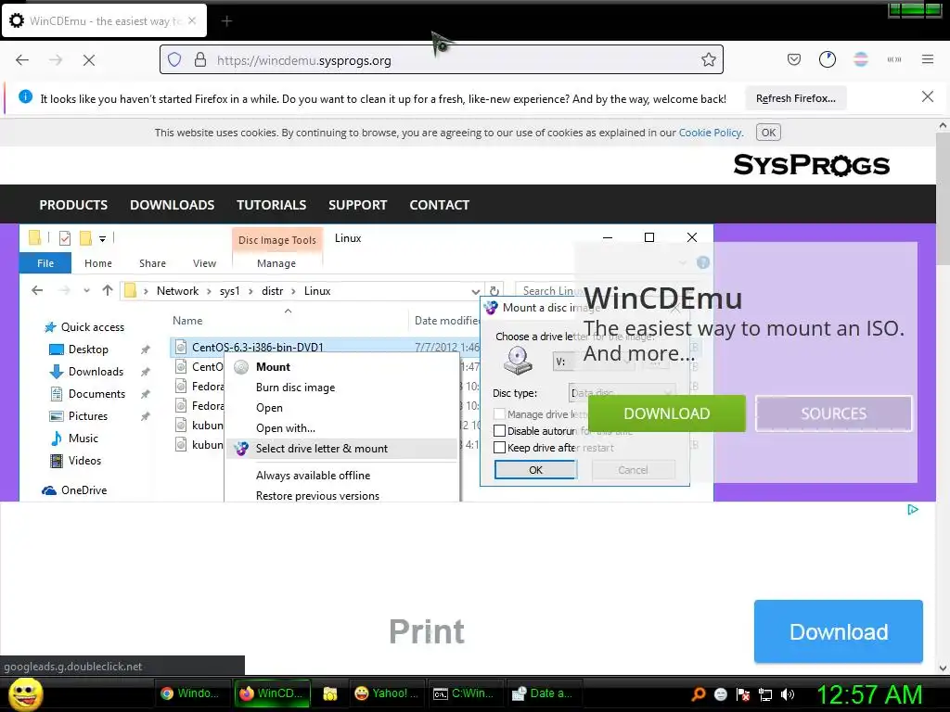Image resolution: width=950 pixels, height=712 pixels.
Task: Open the smiley face start button
Action: (x=25, y=693)
